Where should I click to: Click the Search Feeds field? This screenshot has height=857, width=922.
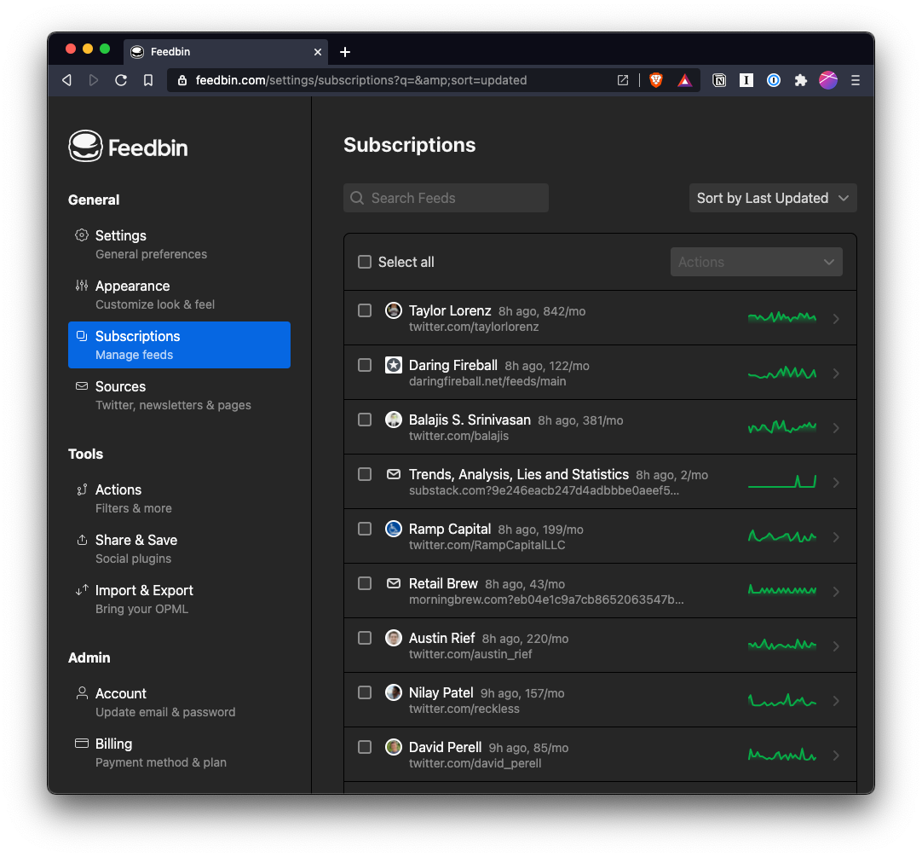pyautogui.click(x=446, y=198)
